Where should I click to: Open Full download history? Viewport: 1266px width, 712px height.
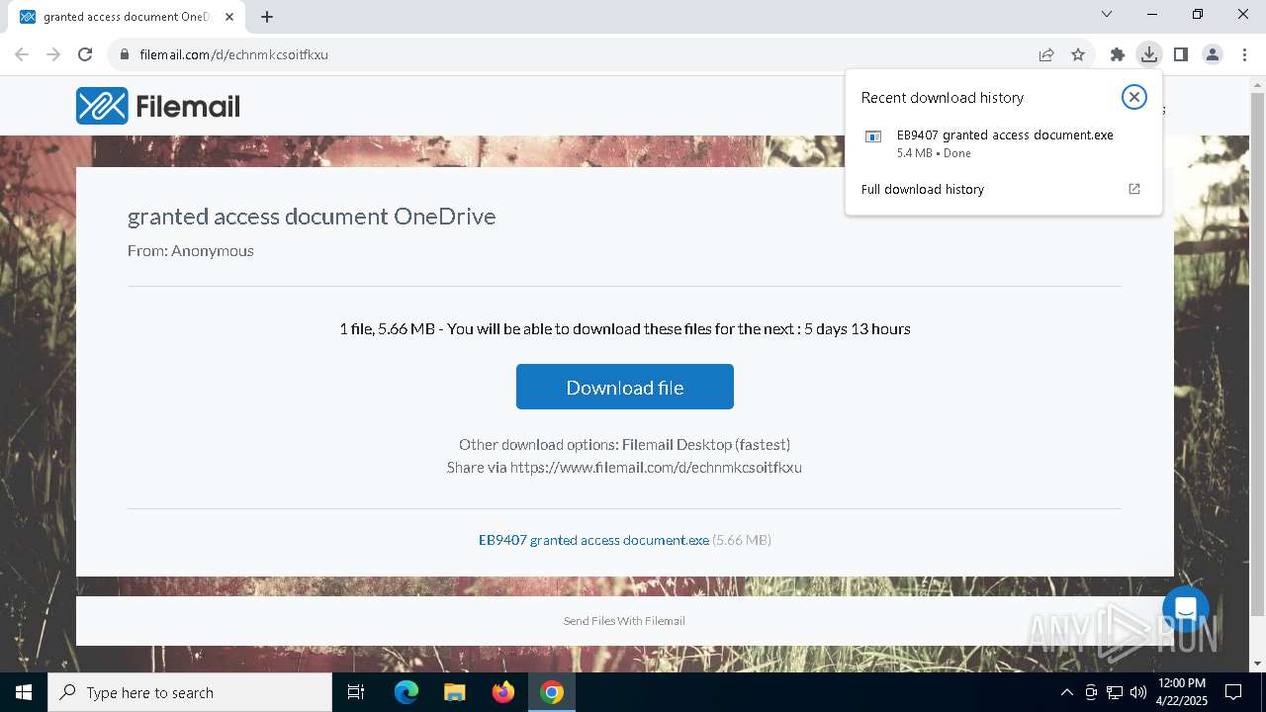click(922, 189)
